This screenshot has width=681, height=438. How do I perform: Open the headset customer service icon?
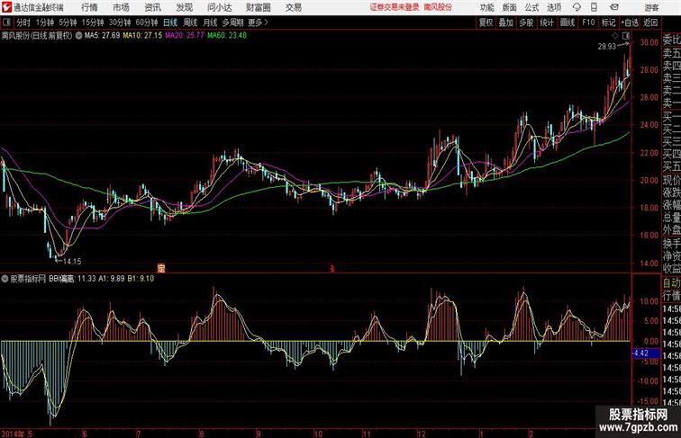pyautogui.click(x=577, y=7)
